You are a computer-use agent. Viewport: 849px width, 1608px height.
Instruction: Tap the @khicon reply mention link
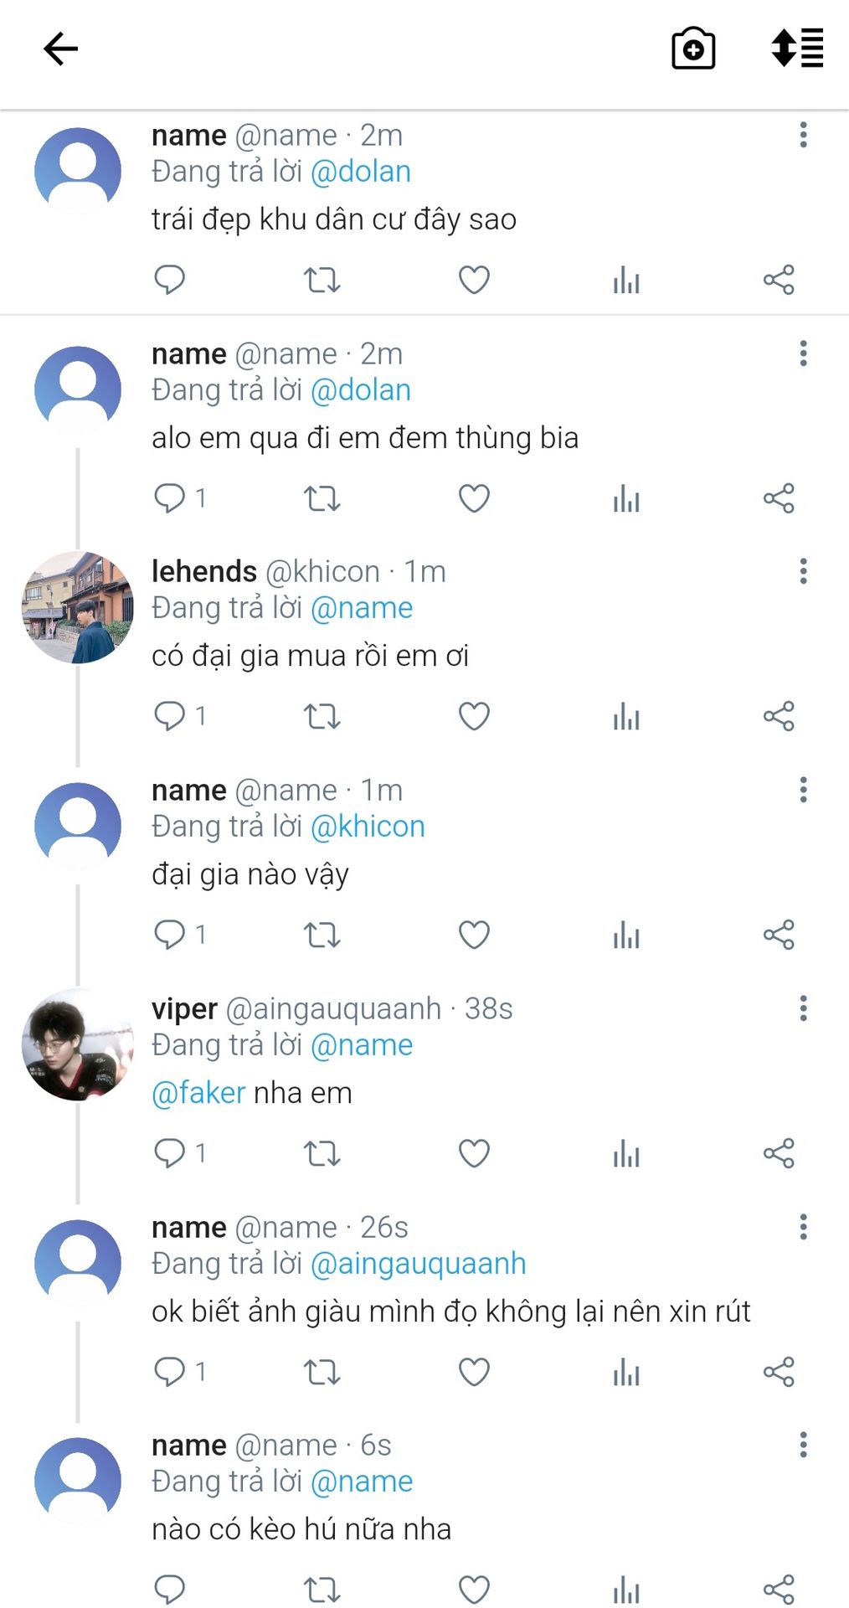(x=368, y=827)
